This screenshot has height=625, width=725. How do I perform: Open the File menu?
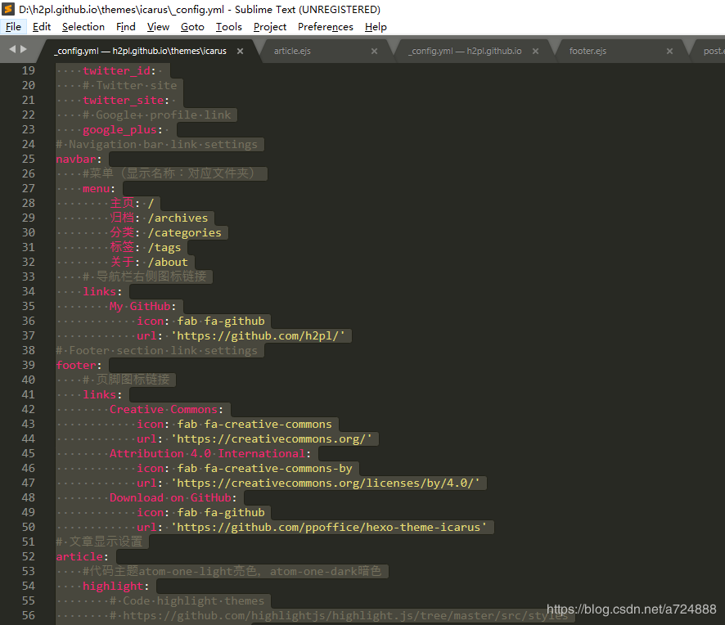pyautogui.click(x=13, y=27)
